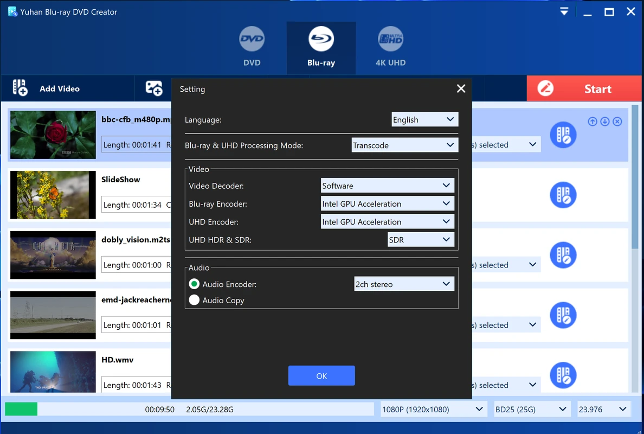Click the Yuhan Blu-ray DVD Creator app icon
The image size is (644, 434).
point(12,11)
